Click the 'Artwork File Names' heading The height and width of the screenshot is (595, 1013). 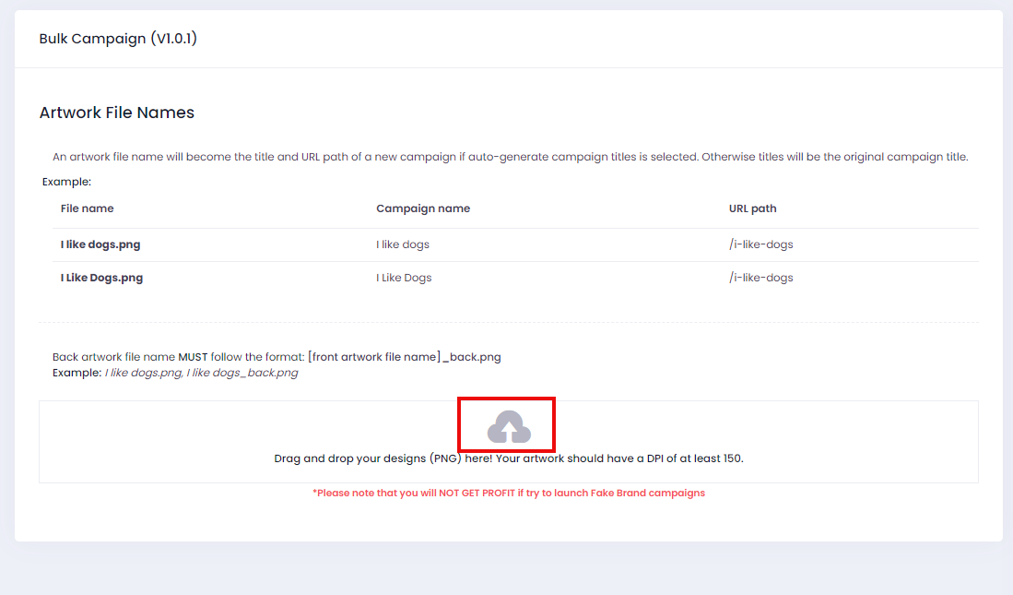117,113
